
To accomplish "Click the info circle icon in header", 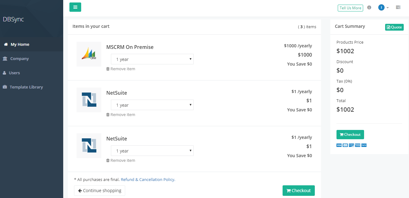I will pyautogui.click(x=369, y=7).
